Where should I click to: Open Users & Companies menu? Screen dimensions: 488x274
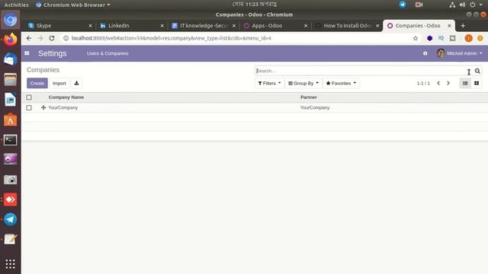click(108, 53)
